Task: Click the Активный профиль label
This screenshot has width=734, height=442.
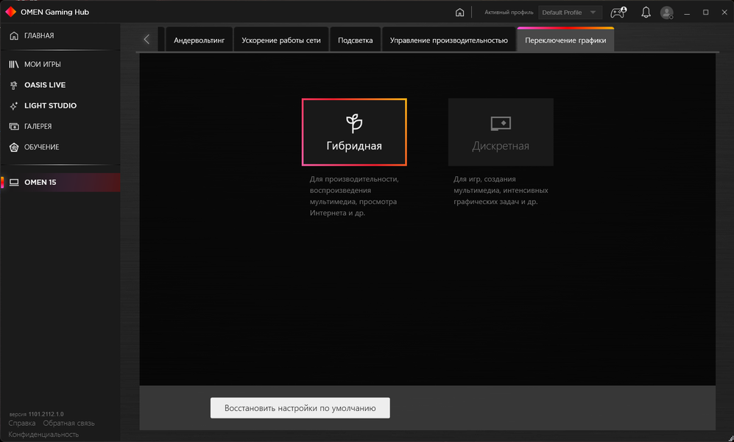Action: (x=509, y=13)
